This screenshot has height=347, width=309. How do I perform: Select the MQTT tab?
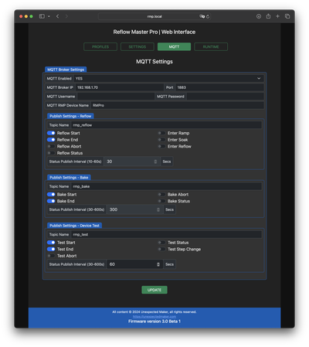(x=174, y=46)
